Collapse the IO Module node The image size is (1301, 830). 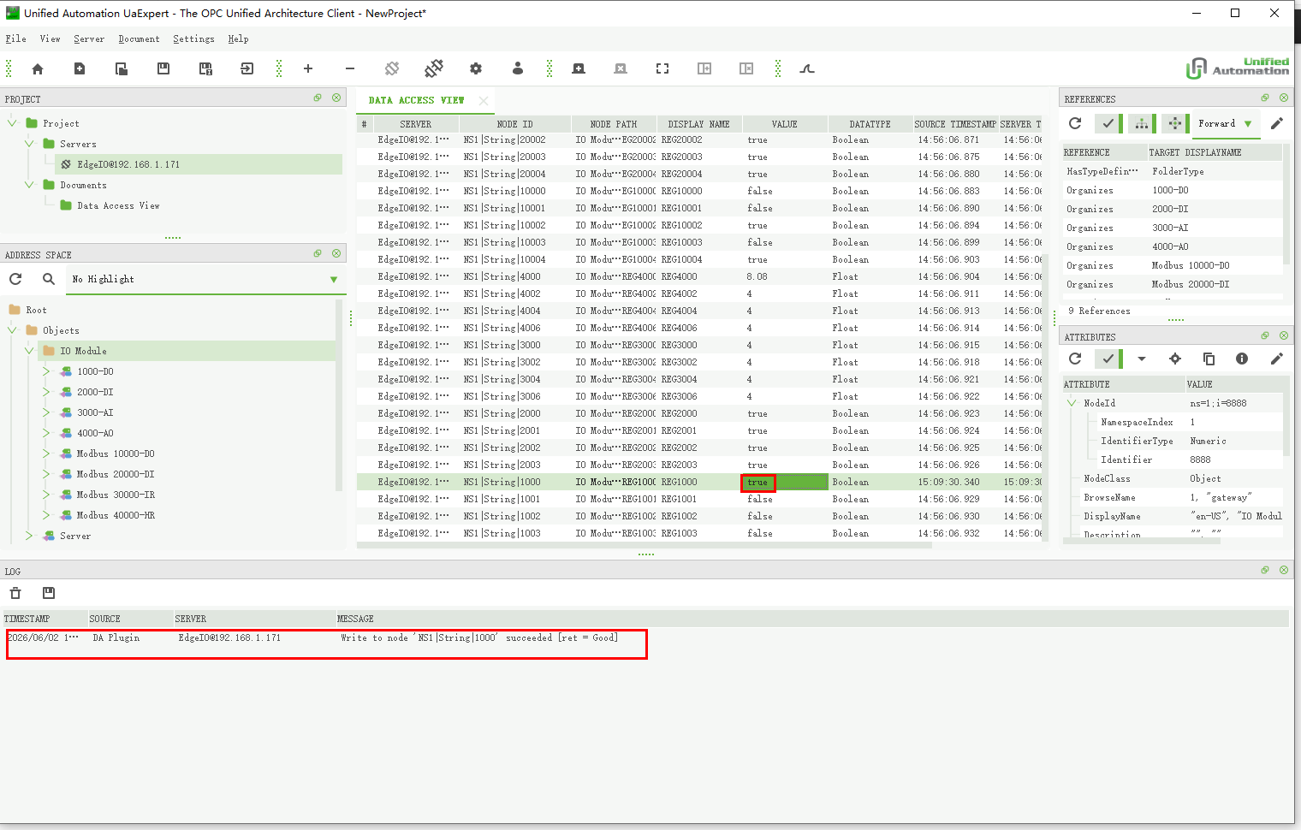coord(29,351)
